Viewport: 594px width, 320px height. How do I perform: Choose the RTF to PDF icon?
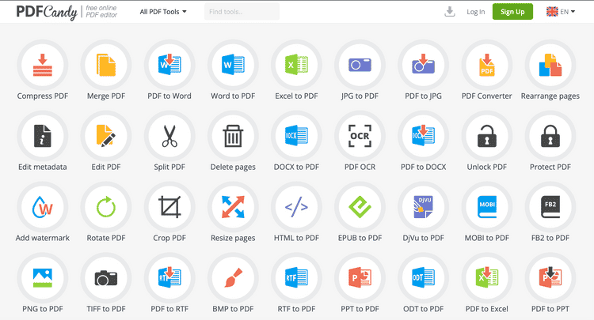click(296, 278)
